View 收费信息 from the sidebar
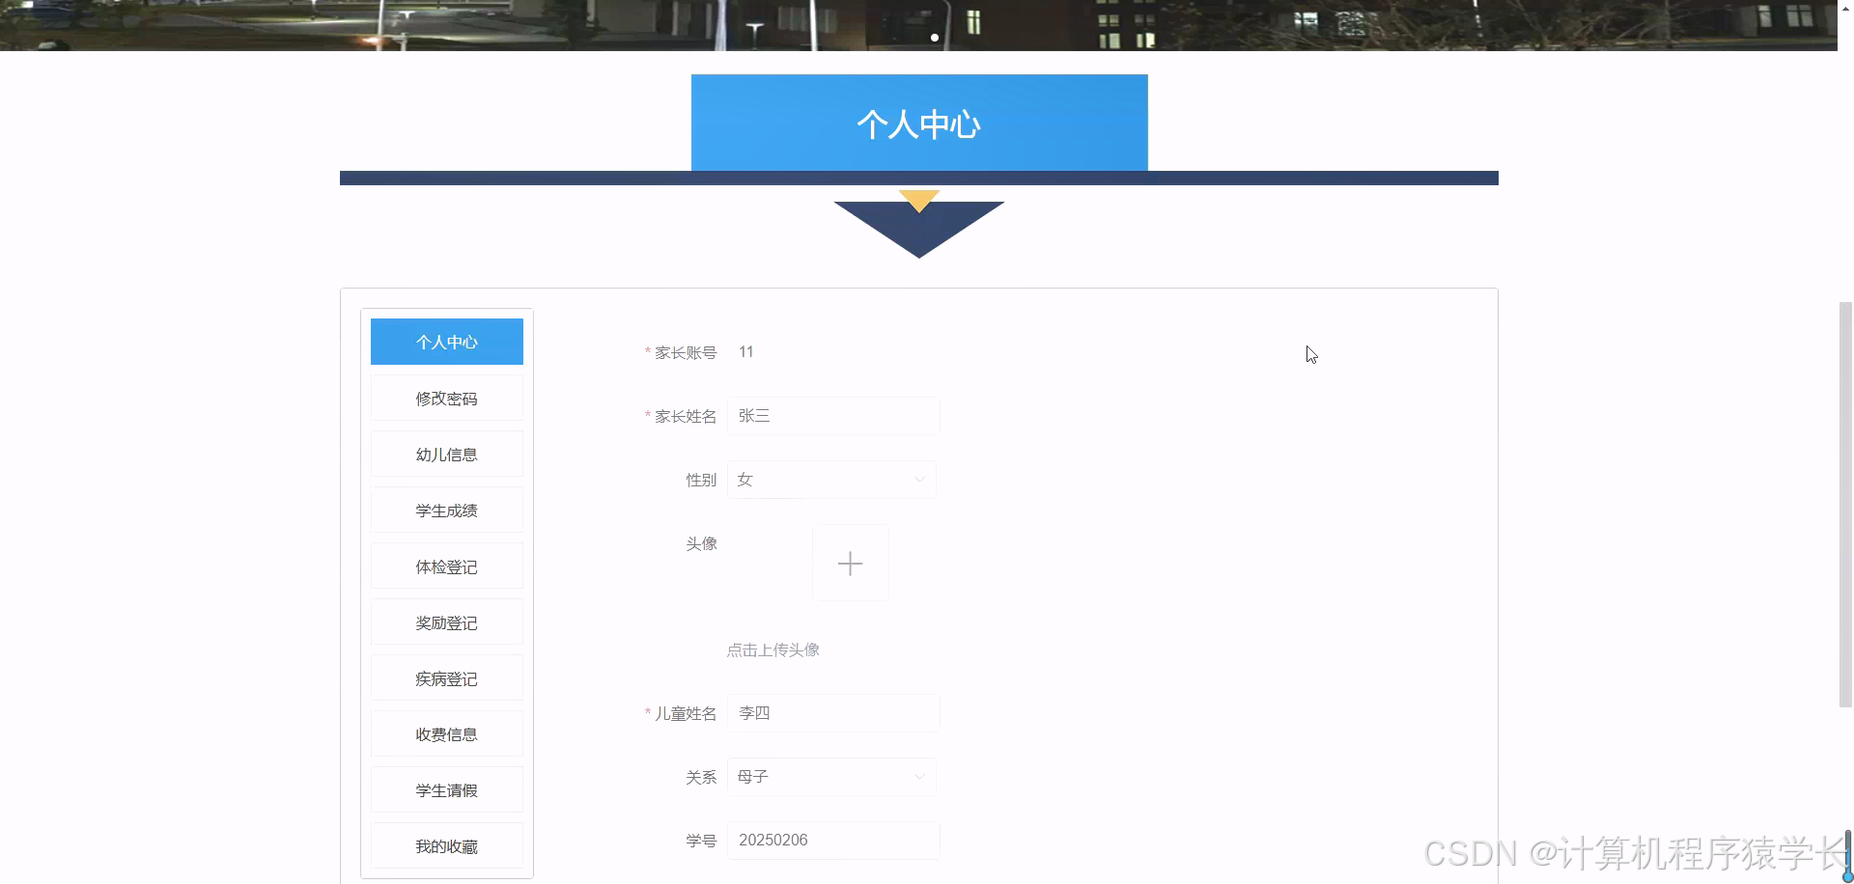The width and height of the screenshot is (1854, 884). (447, 734)
